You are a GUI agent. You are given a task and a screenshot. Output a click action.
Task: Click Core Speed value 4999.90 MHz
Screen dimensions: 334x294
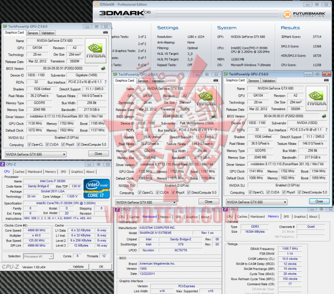pyautogui.click(x=37, y=230)
